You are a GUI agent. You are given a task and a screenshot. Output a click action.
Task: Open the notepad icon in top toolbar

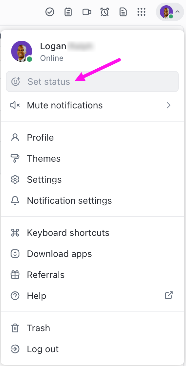68,12
